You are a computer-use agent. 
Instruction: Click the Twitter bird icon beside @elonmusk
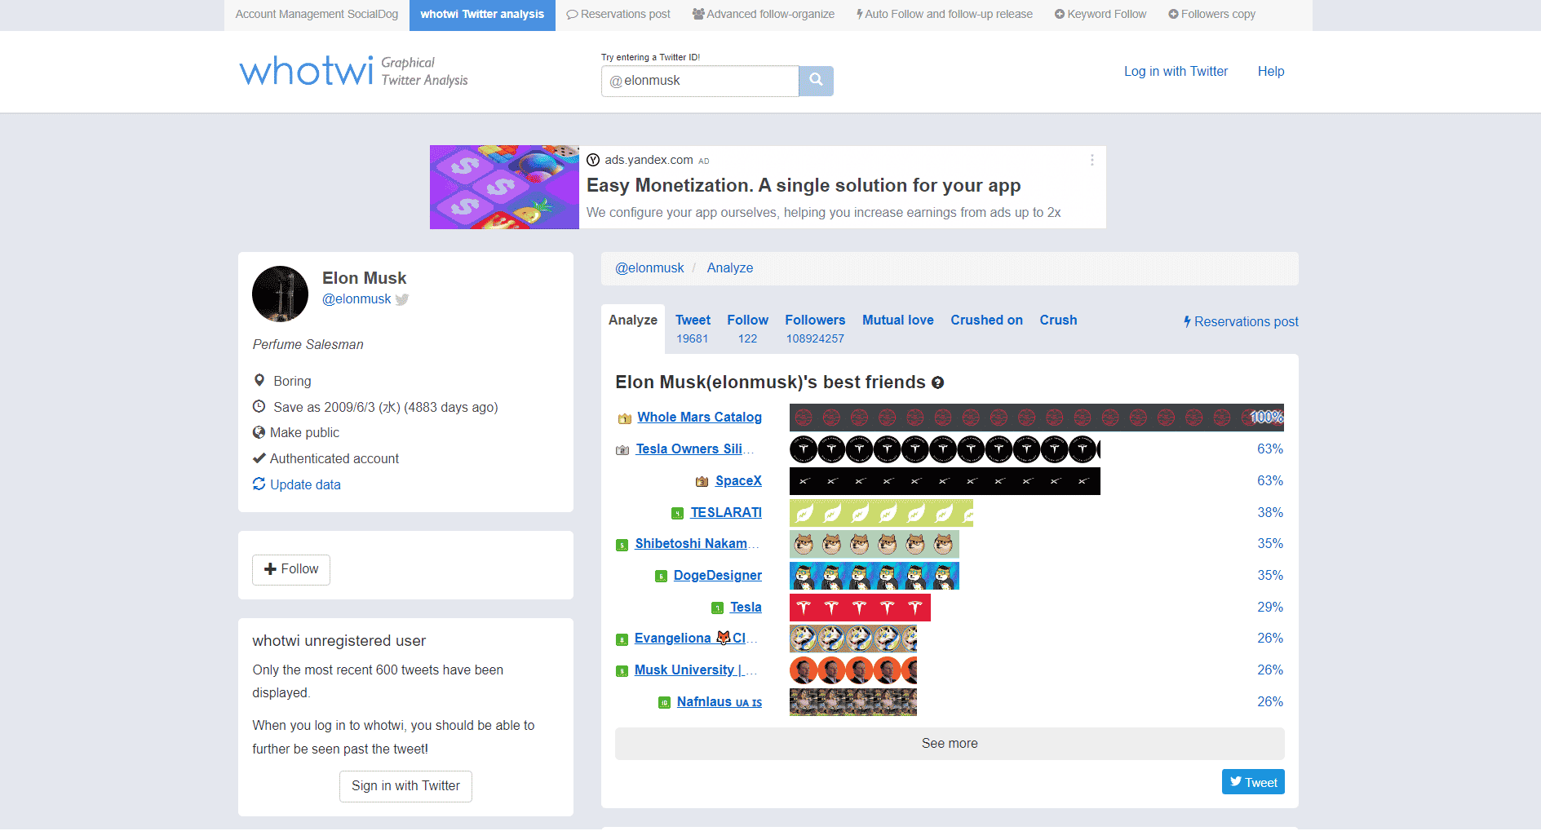pyautogui.click(x=402, y=299)
